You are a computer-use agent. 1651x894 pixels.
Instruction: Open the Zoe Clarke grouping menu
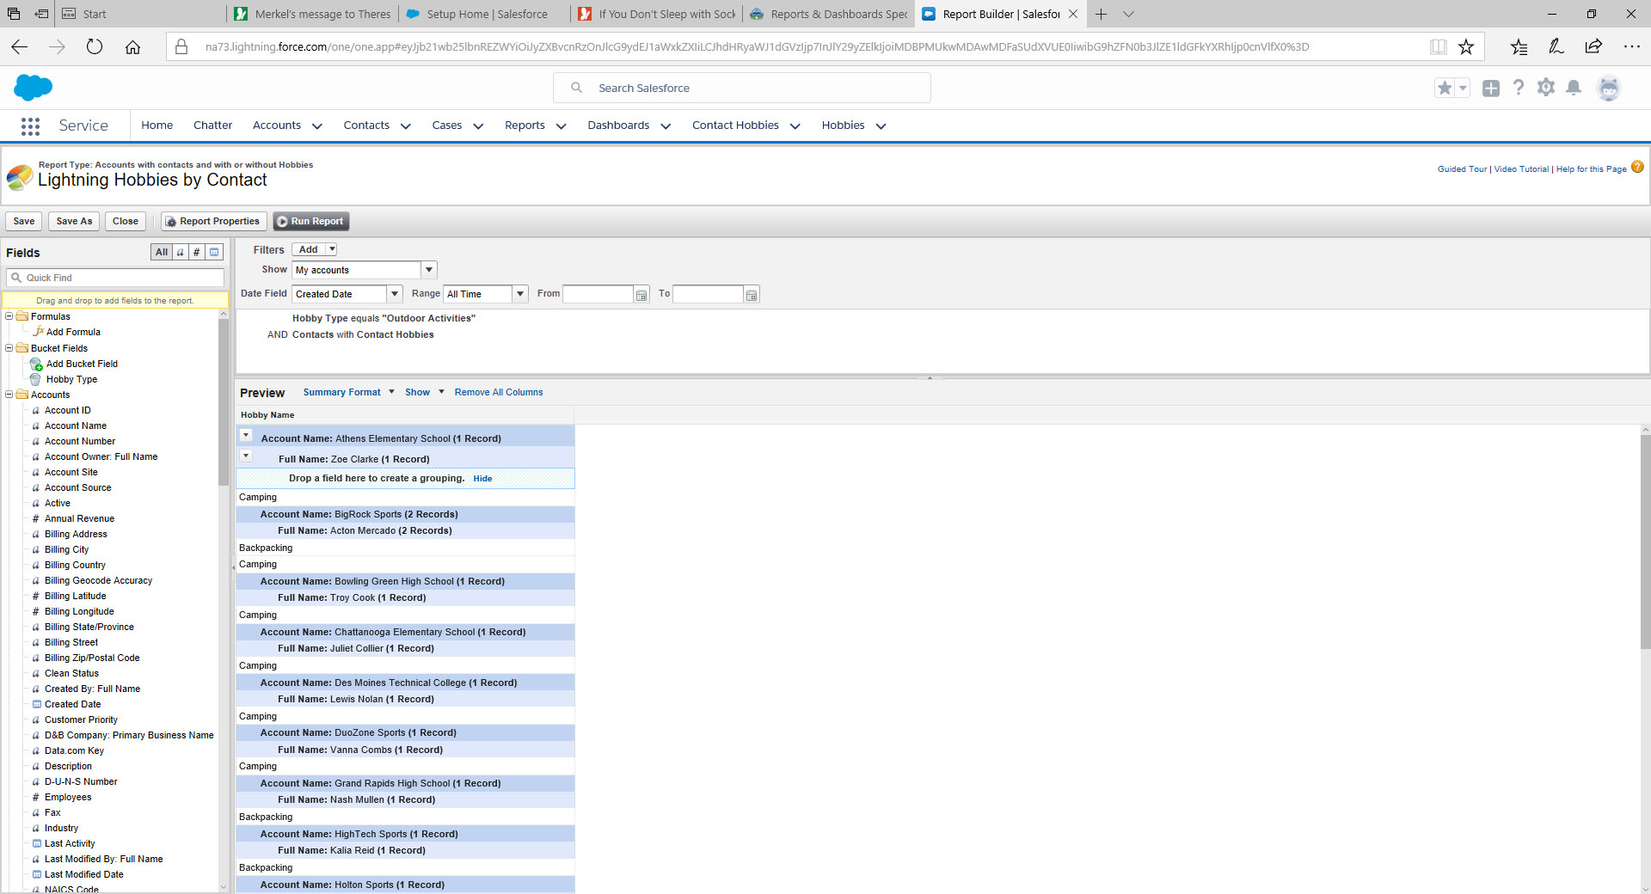(x=246, y=456)
